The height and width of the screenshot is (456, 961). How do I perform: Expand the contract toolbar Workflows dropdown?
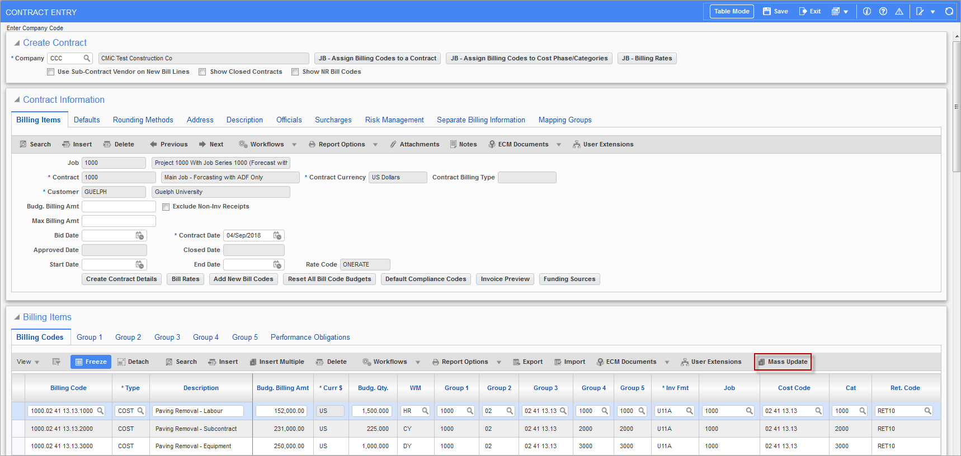pyautogui.click(x=294, y=145)
